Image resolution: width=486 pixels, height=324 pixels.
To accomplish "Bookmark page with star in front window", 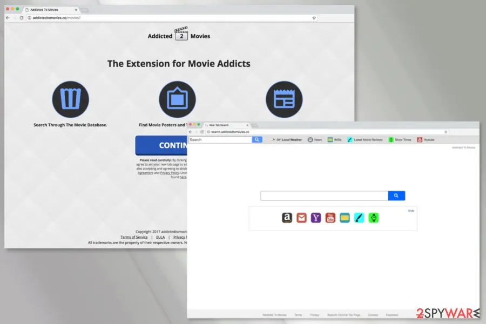I will coord(446,132).
